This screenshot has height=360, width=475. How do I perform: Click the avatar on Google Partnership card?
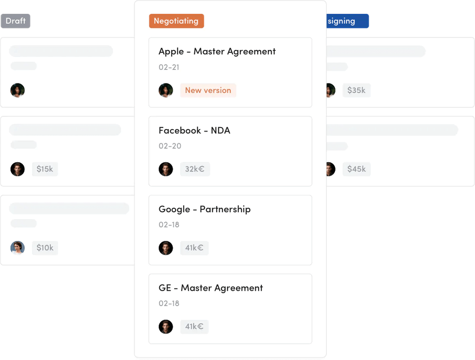click(x=166, y=248)
